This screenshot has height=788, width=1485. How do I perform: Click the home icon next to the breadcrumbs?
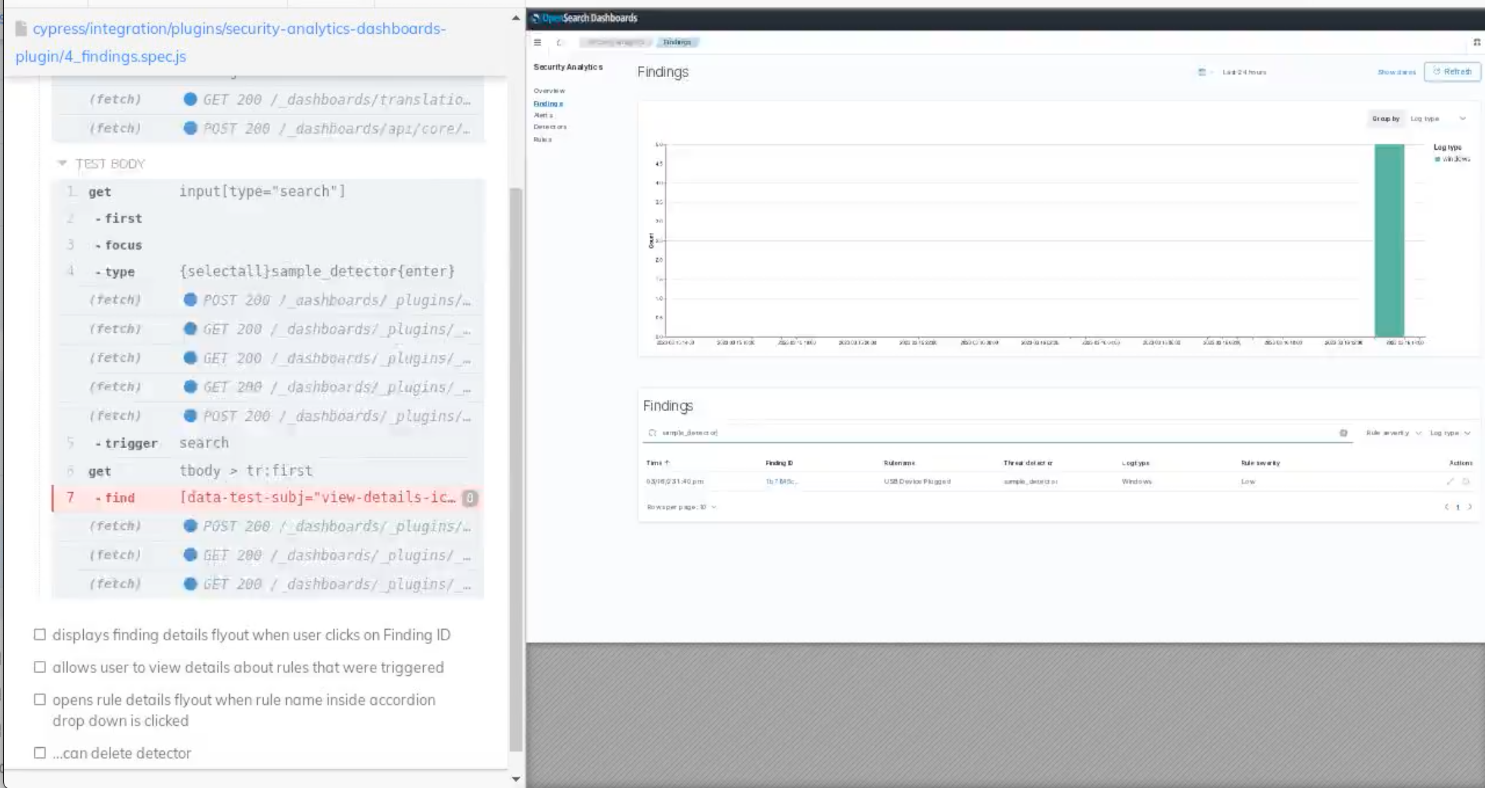(x=559, y=42)
